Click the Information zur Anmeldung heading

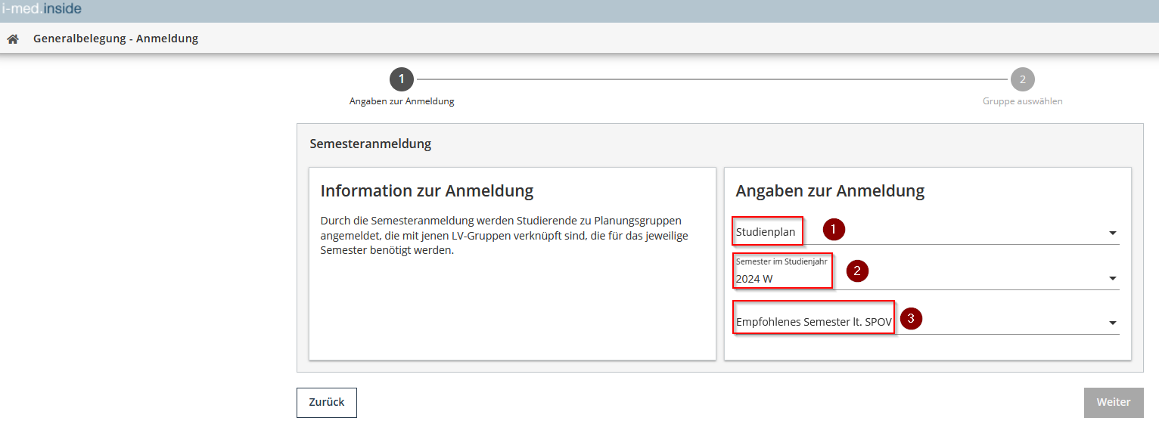pyautogui.click(x=427, y=190)
